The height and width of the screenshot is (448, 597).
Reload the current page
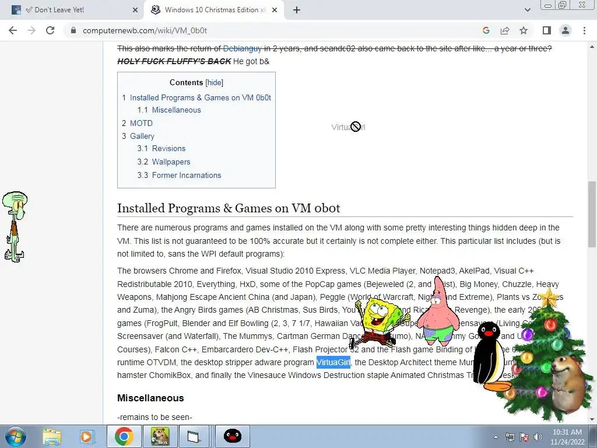tap(50, 30)
